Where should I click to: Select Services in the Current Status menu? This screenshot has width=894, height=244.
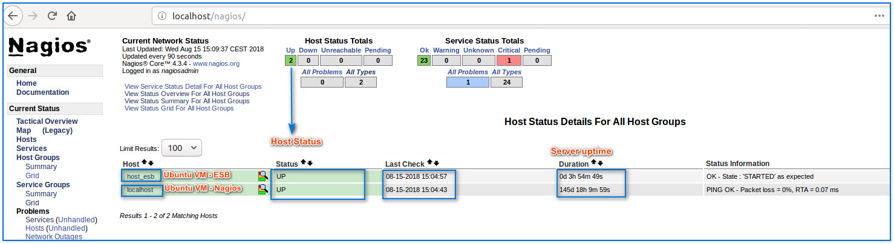point(31,149)
